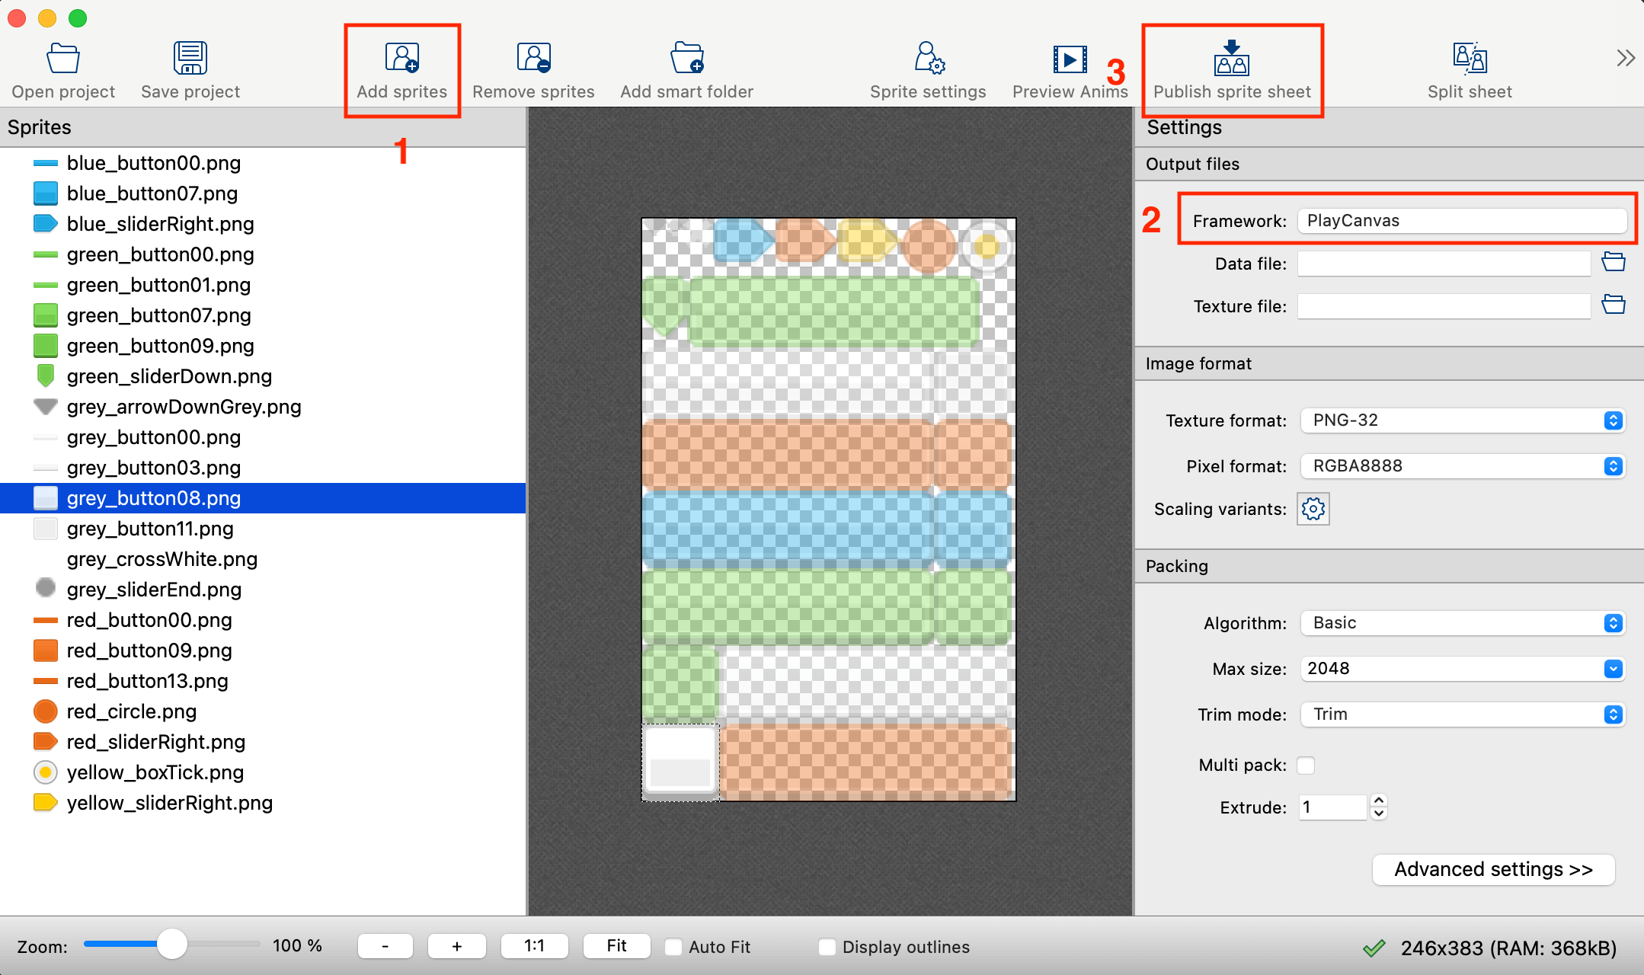Click the Publish sprite sheet icon
Screen dimensions: 1644x975
point(1232,59)
